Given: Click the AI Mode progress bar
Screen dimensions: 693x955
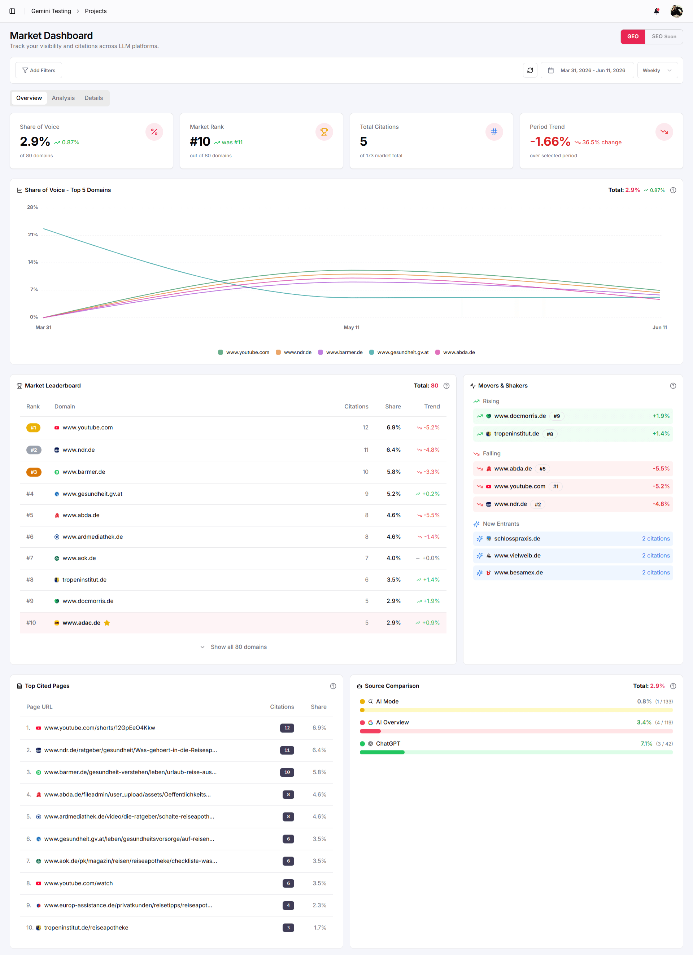Looking at the screenshot, I should click(x=516, y=710).
